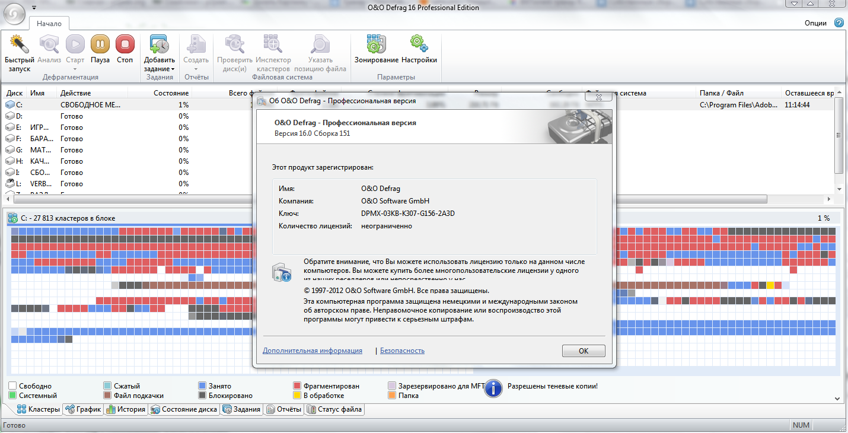The width and height of the screenshot is (848, 433).
Task: Open the quick access toolbar dropdown arrow
Action: tap(33, 8)
